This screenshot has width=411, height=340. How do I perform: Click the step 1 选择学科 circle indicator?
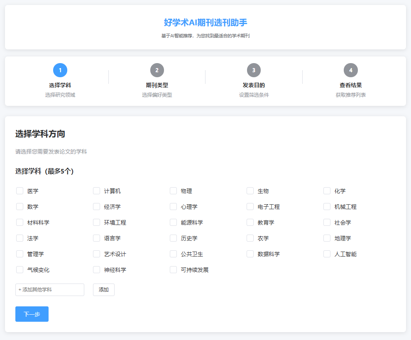tap(60, 70)
